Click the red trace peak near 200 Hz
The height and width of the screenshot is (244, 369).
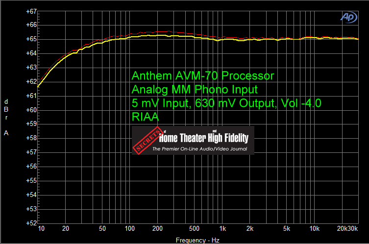pos(159,32)
